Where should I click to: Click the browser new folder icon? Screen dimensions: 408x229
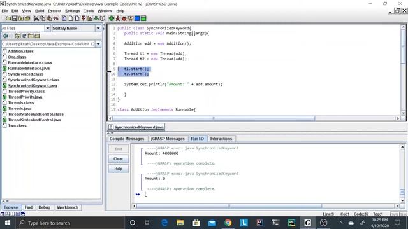[x=31, y=36]
